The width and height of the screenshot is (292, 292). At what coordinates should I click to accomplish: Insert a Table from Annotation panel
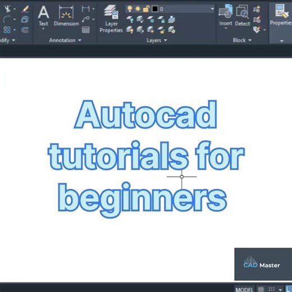click(x=85, y=30)
